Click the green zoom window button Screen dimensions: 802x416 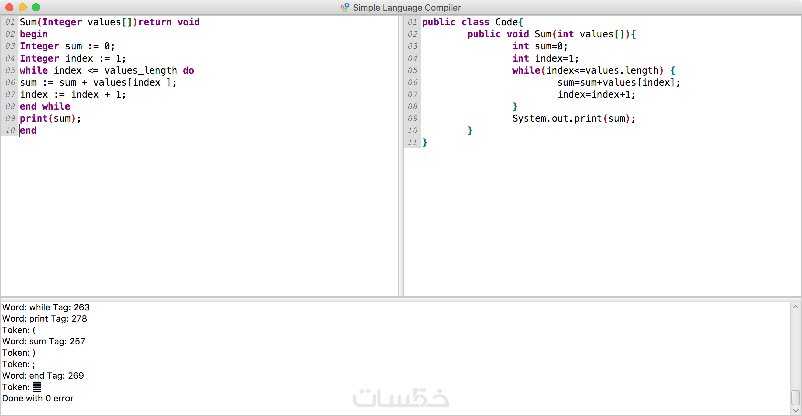tap(36, 7)
